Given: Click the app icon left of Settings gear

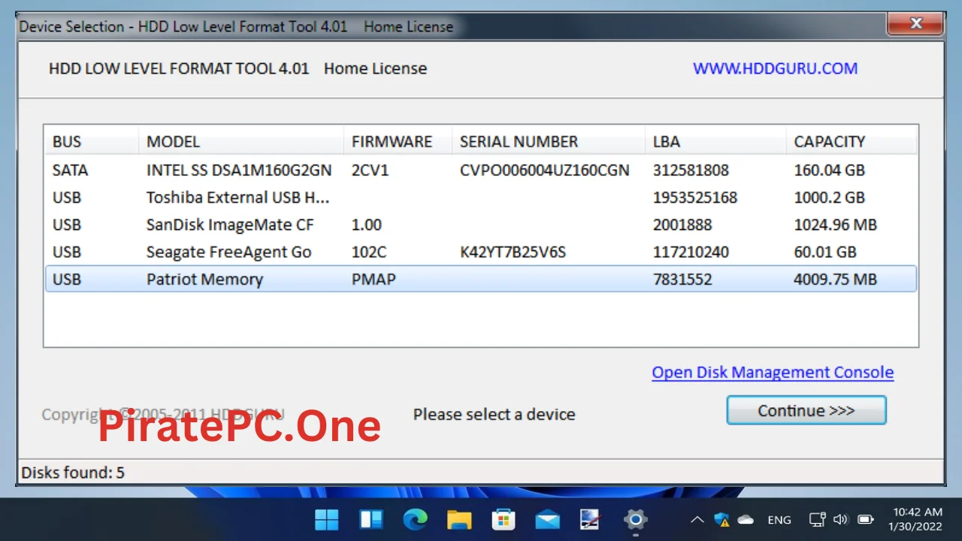Looking at the screenshot, I should click(591, 519).
